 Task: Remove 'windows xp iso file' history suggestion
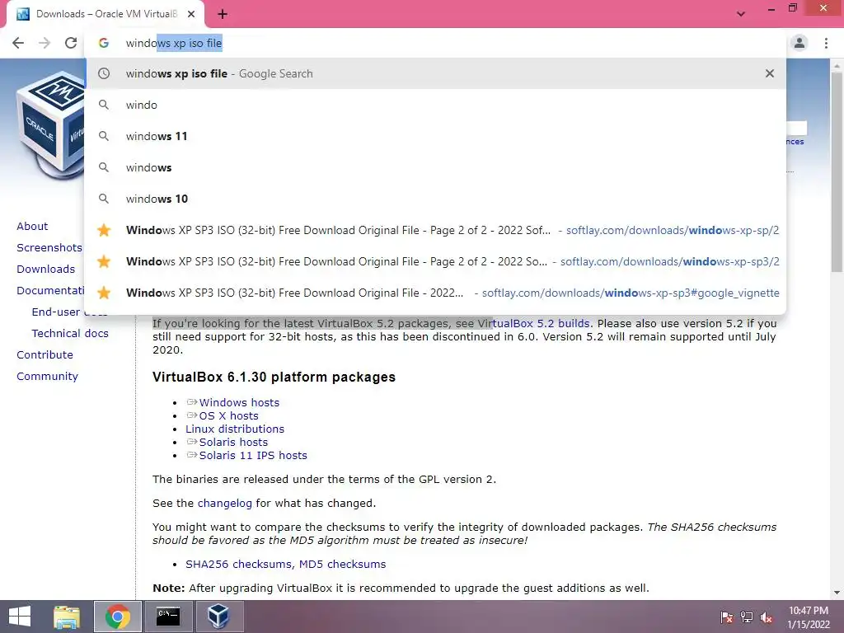click(x=770, y=73)
